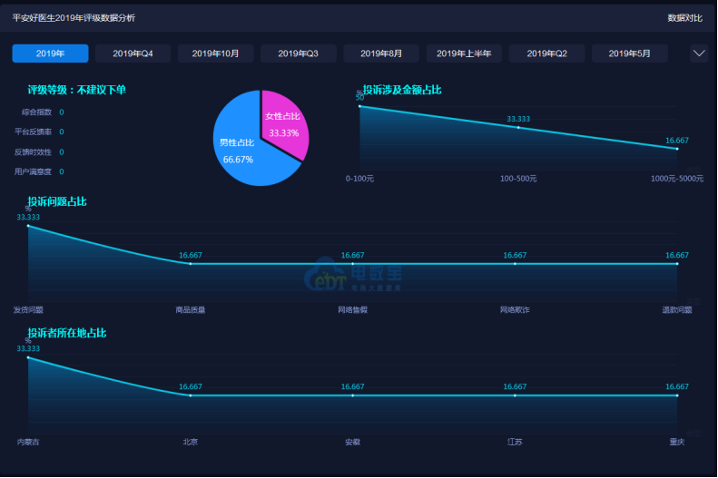Click the 内蒙古 axis label

pos(28,442)
